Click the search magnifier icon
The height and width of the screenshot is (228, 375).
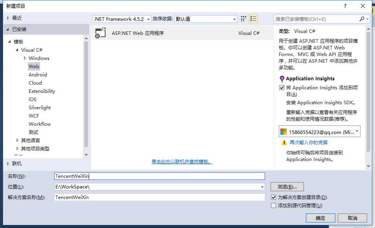(362, 19)
